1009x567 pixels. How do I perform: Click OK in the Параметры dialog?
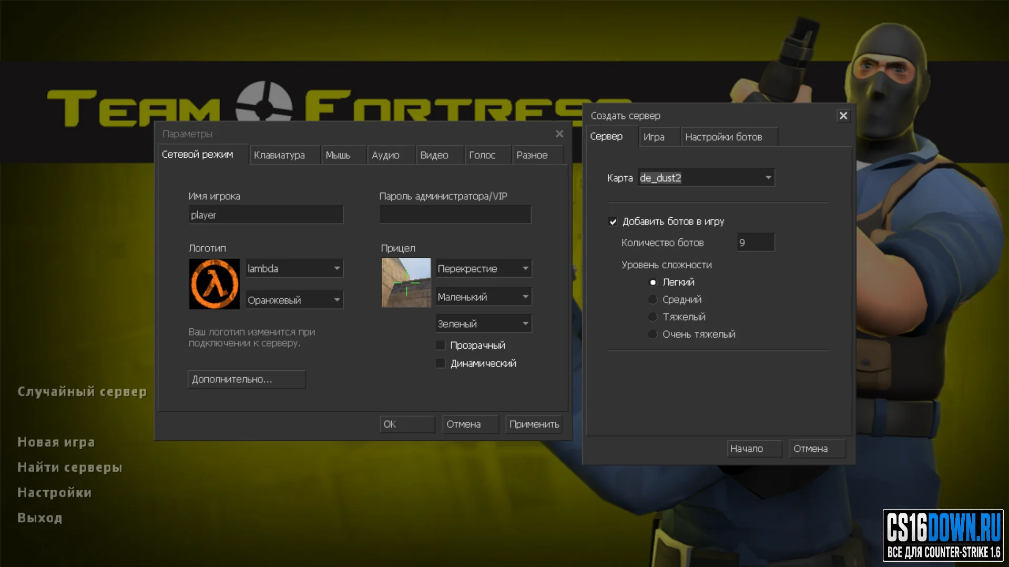pyautogui.click(x=407, y=424)
